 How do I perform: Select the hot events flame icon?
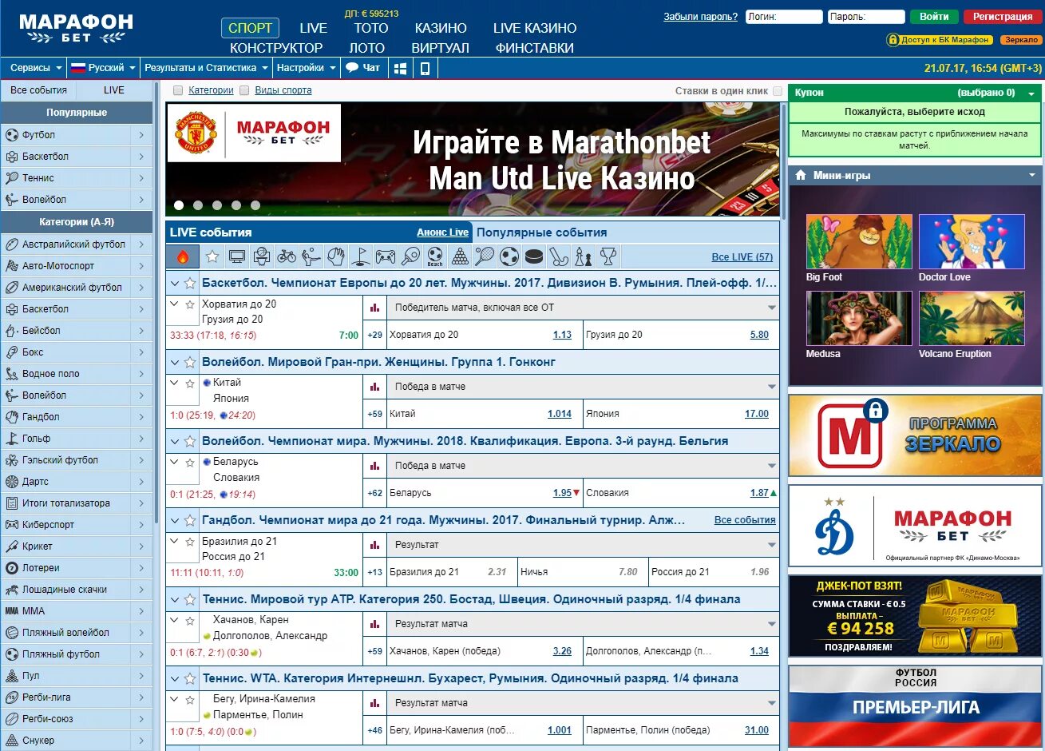(x=183, y=256)
